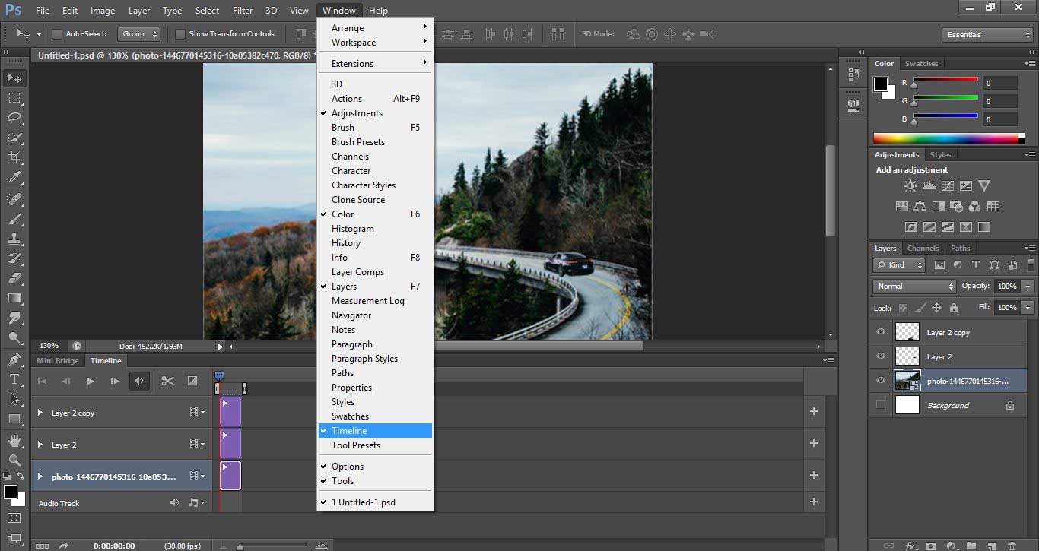Image resolution: width=1039 pixels, height=551 pixels.
Task: Expand Layer 2 copy timeline track
Action: [40, 413]
